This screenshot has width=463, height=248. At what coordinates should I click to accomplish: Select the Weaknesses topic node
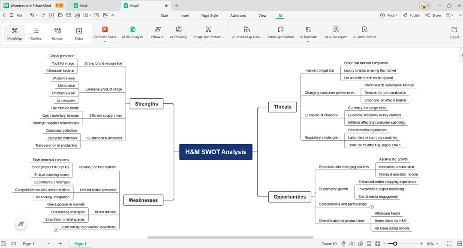tap(143, 200)
